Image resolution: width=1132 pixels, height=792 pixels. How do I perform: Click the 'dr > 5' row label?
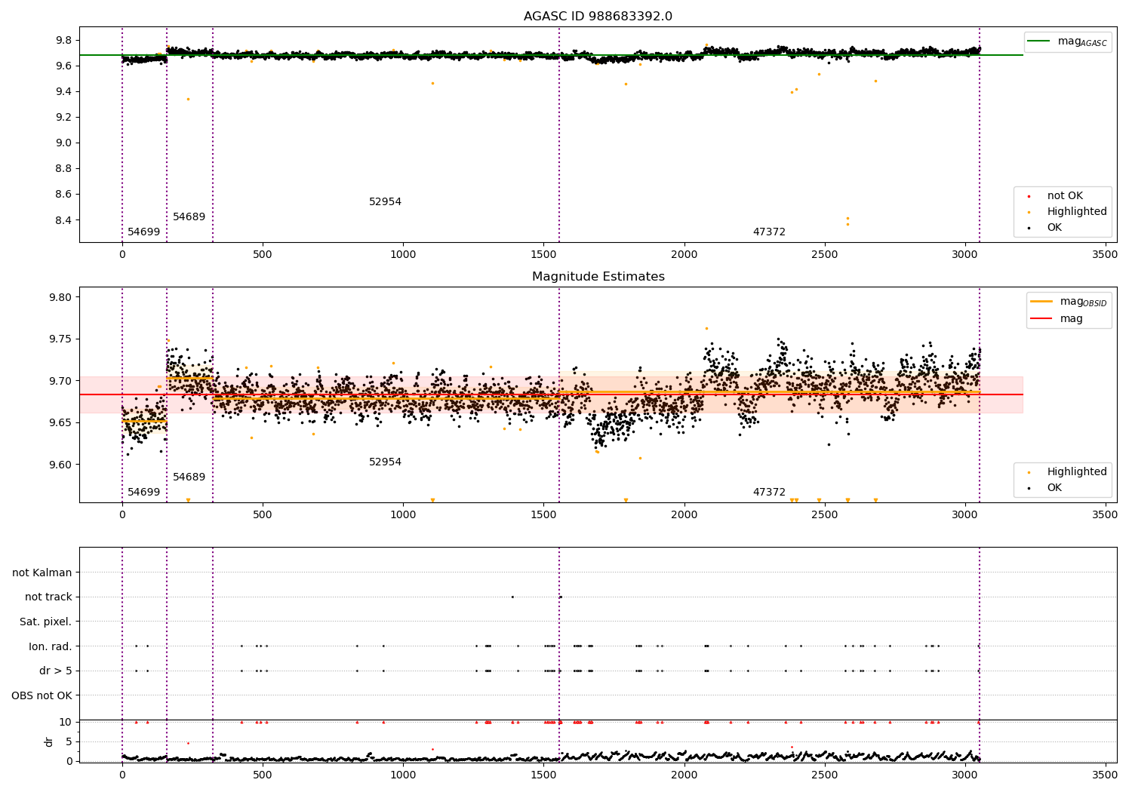coord(56,671)
